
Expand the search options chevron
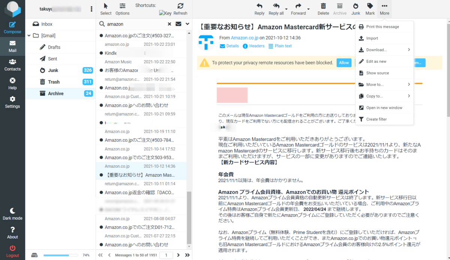click(187, 24)
